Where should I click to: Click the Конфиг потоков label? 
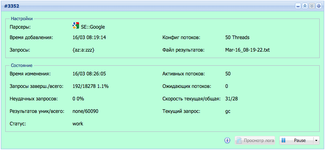click(x=182, y=37)
